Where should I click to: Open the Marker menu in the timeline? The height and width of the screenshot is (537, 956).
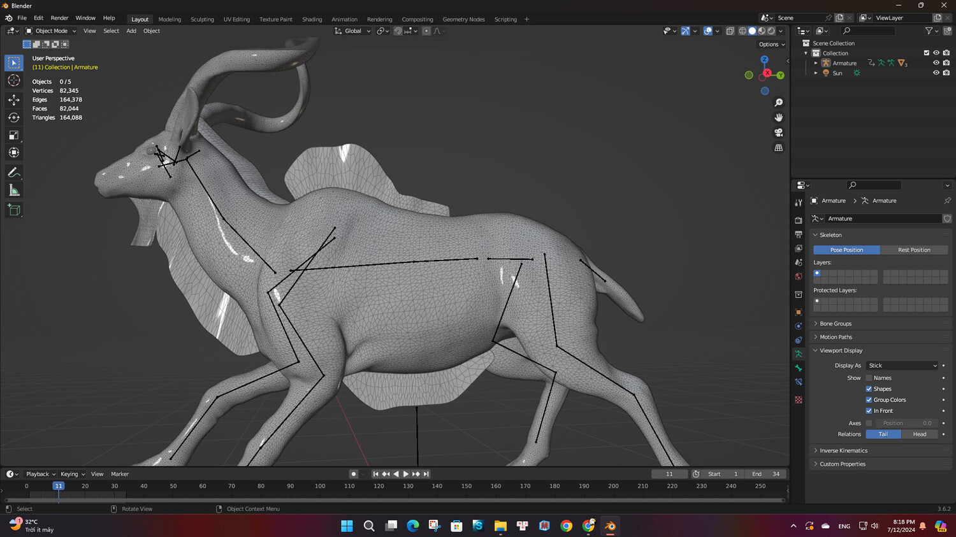[x=120, y=474]
